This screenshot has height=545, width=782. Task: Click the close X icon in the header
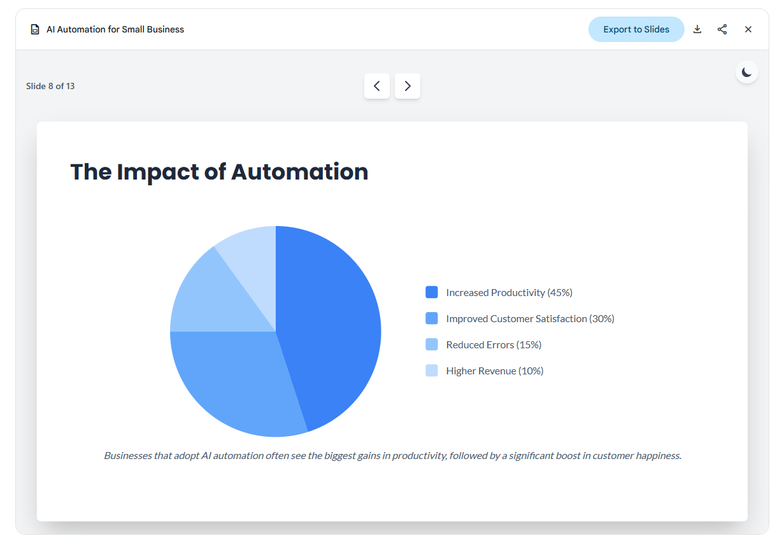pos(748,29)
